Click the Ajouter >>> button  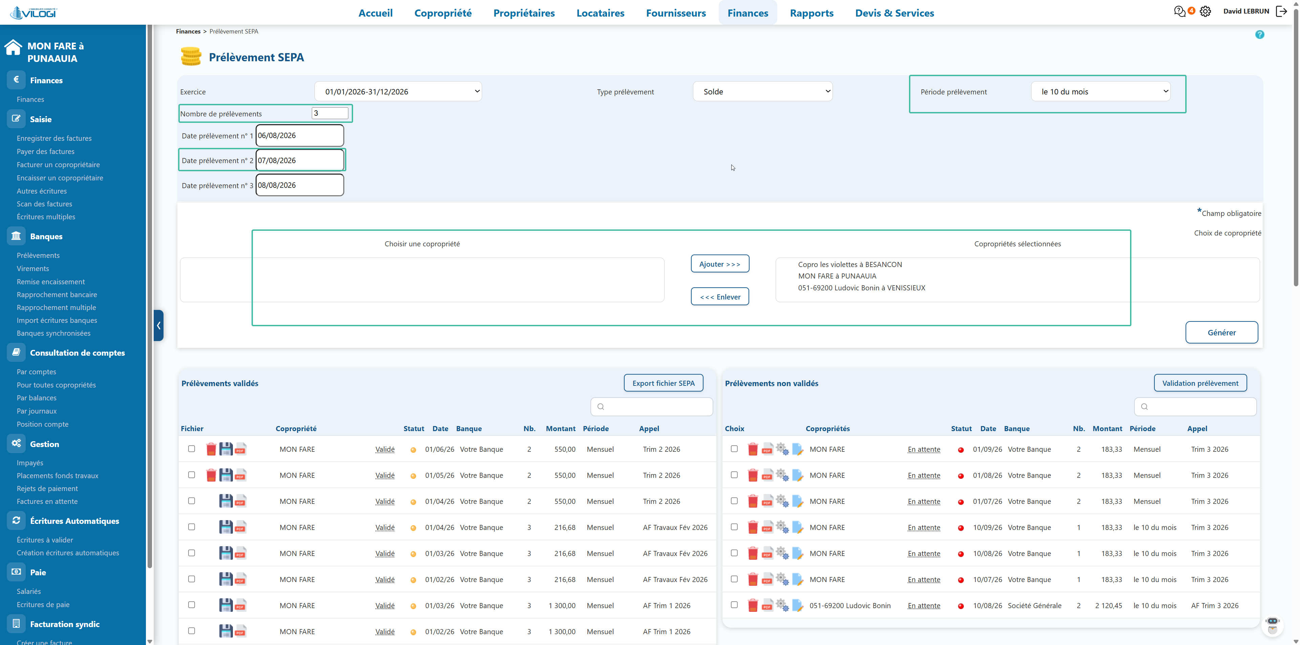pyautogui.click(x=720, y=264)
